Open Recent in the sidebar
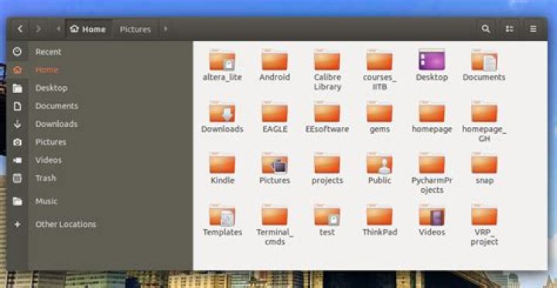This screenshot has width=557, height=288. pyautogui.click(x=100, y=52)
